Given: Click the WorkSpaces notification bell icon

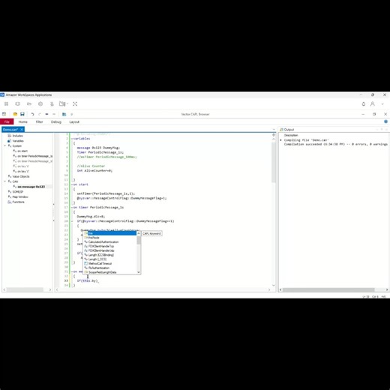Looking at the screenshot, I should tap(364, 103).
